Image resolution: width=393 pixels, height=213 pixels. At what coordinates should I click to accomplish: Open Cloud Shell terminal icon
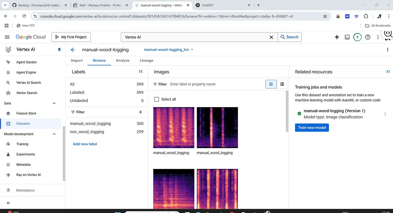coord(347,37)
